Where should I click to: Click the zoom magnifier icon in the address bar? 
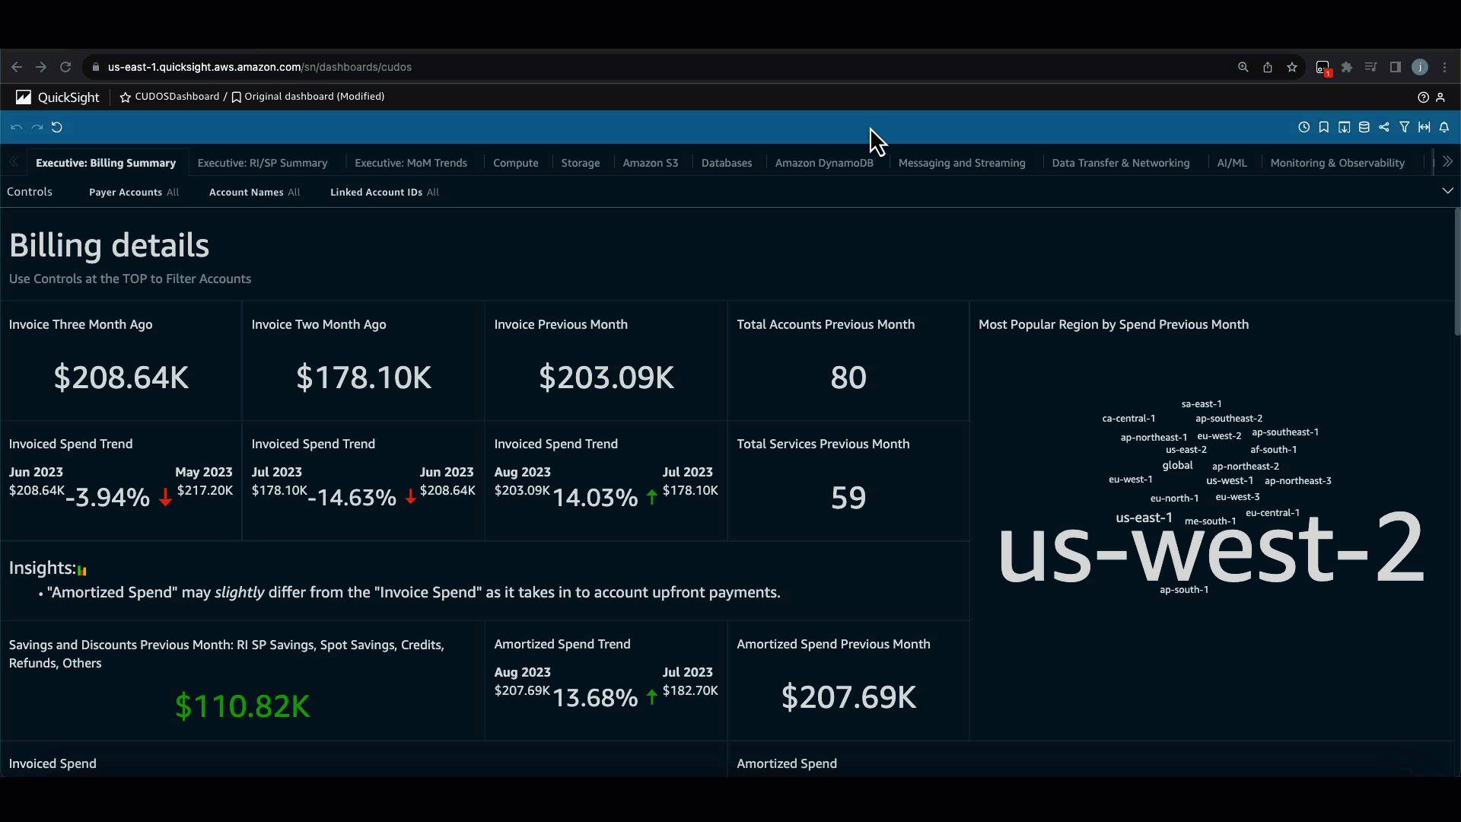(x=1243, y=67)
